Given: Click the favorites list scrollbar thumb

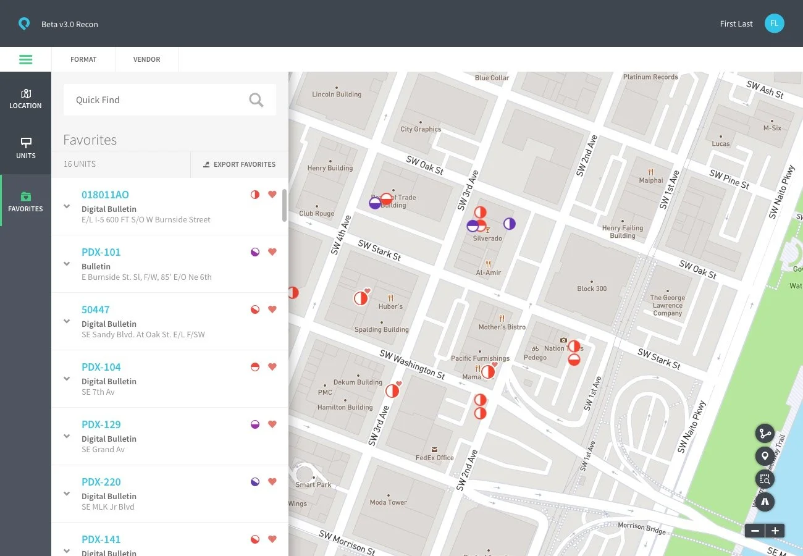Looking at the screenshot, I should tap(285, 205).
